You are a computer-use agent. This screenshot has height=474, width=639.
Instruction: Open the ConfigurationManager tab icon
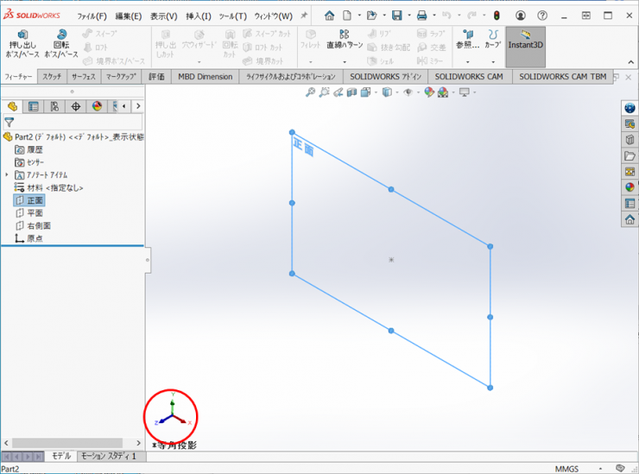[x=54, y=106]
